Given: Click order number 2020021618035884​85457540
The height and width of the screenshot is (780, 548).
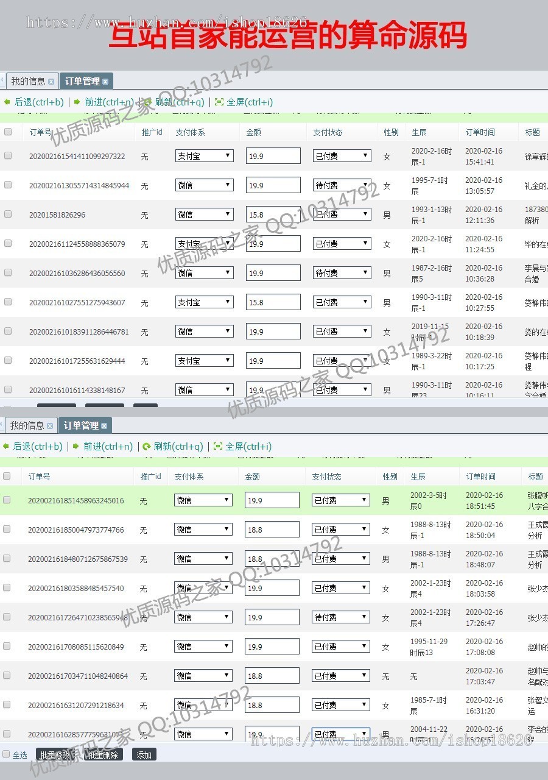Looking at the screenshot, I should [76, 589].
